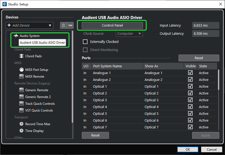The image size is (225, 155).
Task: Toggle the Direct Monitoring checkbox
Action: point(85,50)
